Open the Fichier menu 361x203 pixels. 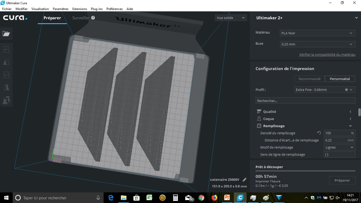coord(7,9)
